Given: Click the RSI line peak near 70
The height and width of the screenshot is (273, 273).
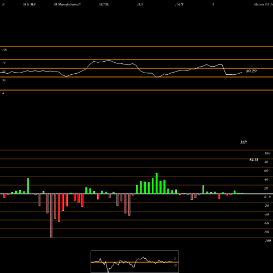Looking at the screenshot, I should tap(109, 60).
